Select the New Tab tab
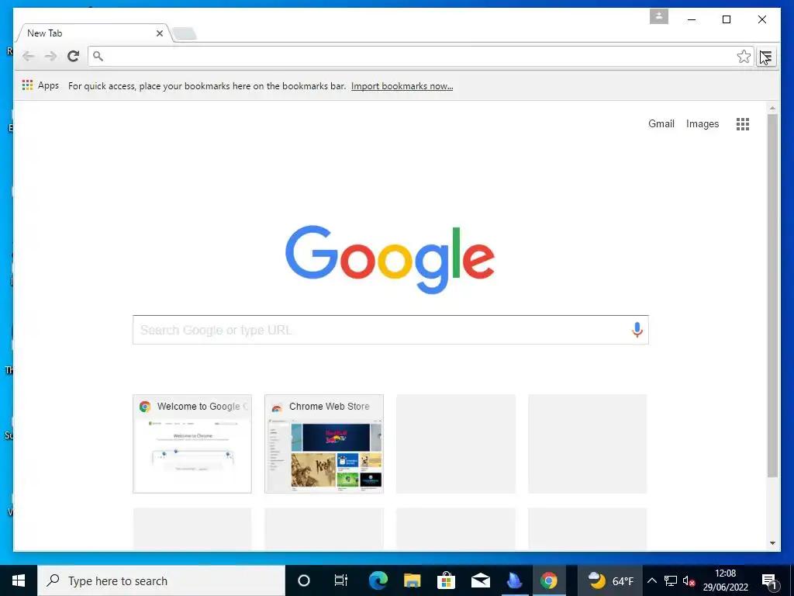Image resolution: width=794 pixels, height=596 pixels. [93, 33]
